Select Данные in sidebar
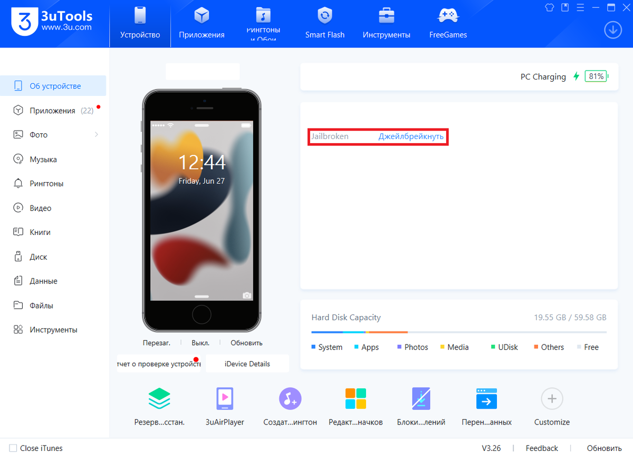This screenshot has height=453, width=633. pos(53,281)
